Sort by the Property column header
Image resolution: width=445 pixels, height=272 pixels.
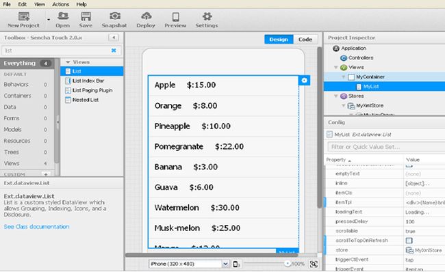[x=364, y=160]
